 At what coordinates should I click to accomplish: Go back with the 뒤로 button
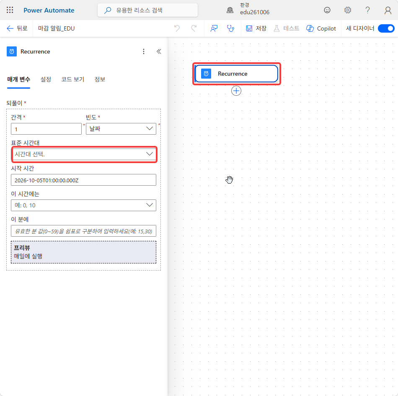pyautogui.click(x=17, y=28)
